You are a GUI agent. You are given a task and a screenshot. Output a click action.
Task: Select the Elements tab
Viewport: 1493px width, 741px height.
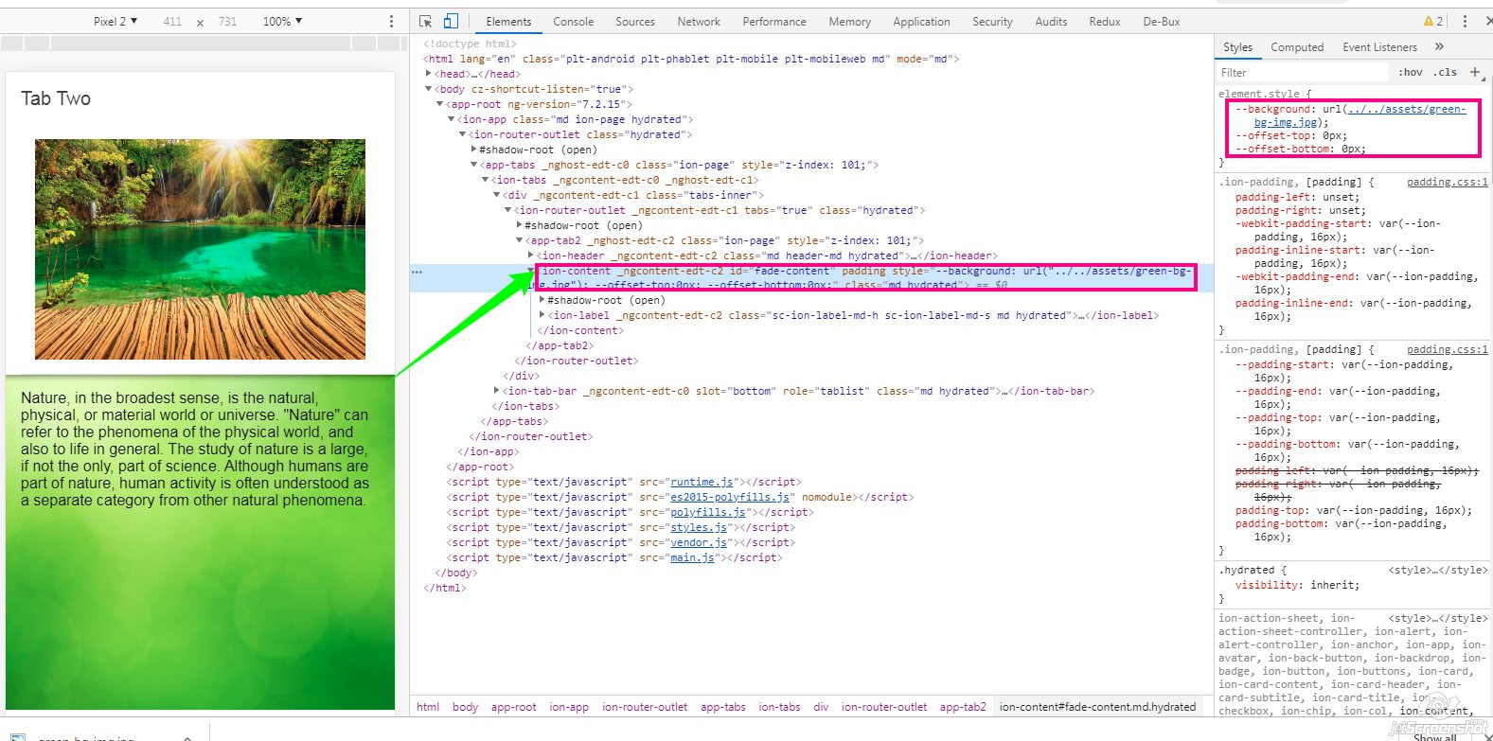tap(508, 21)
